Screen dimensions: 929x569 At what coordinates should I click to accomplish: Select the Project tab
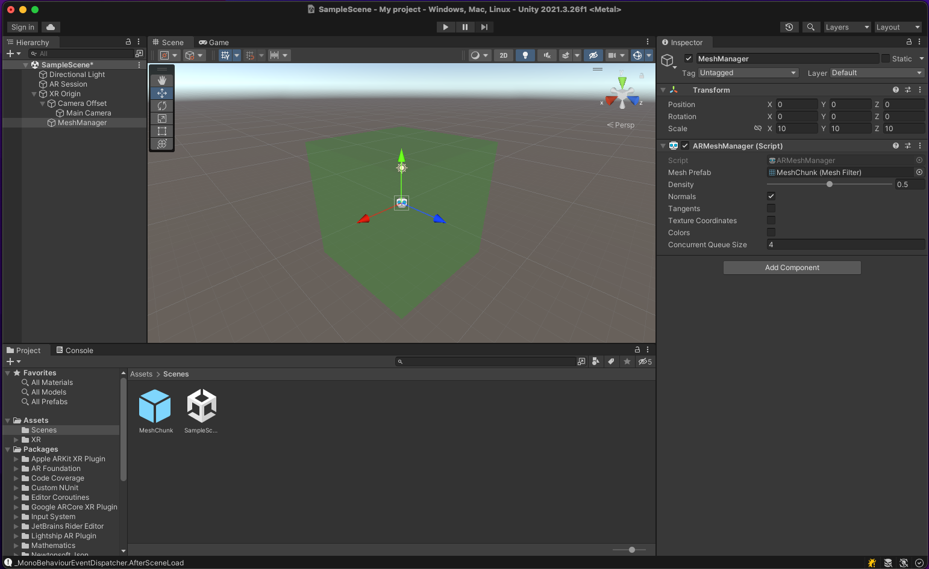click(x=23, y=350)
